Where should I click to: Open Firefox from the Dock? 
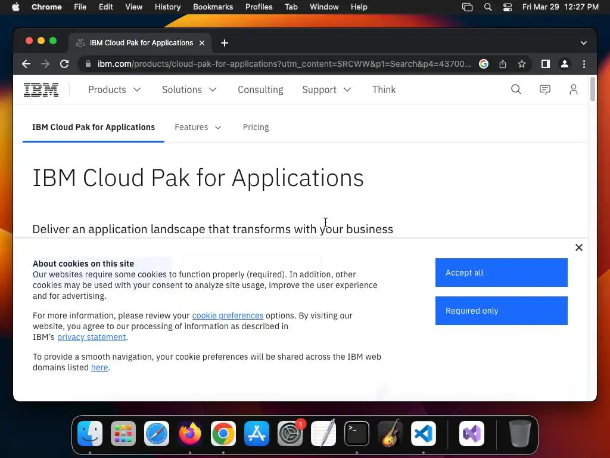point(190,434)
